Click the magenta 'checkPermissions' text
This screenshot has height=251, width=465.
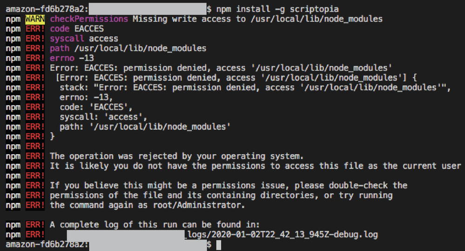click(x=89, y=19)
